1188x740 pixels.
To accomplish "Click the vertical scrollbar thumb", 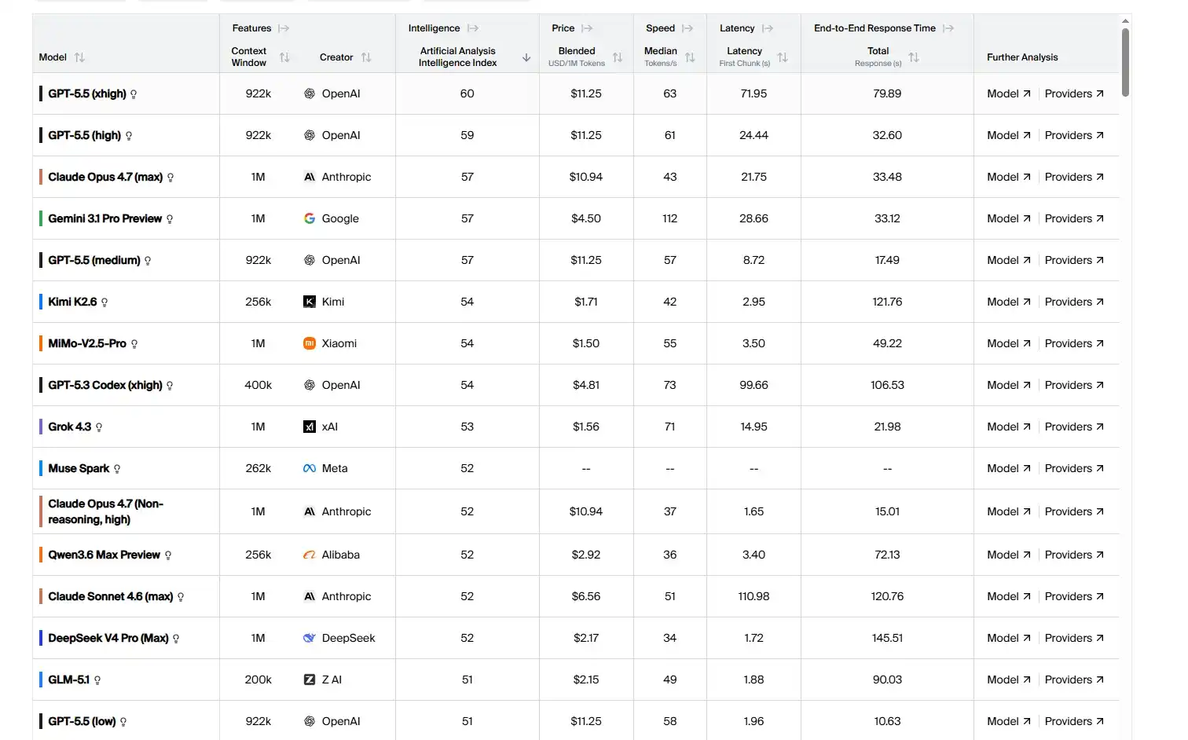I will point(1125,62).
